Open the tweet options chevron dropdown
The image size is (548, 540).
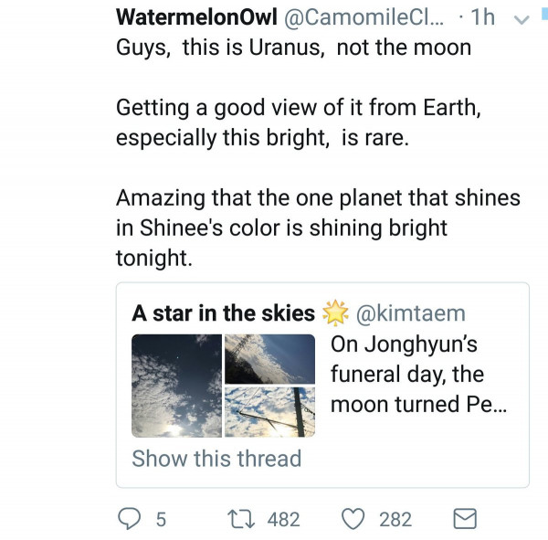pos(522,19)
